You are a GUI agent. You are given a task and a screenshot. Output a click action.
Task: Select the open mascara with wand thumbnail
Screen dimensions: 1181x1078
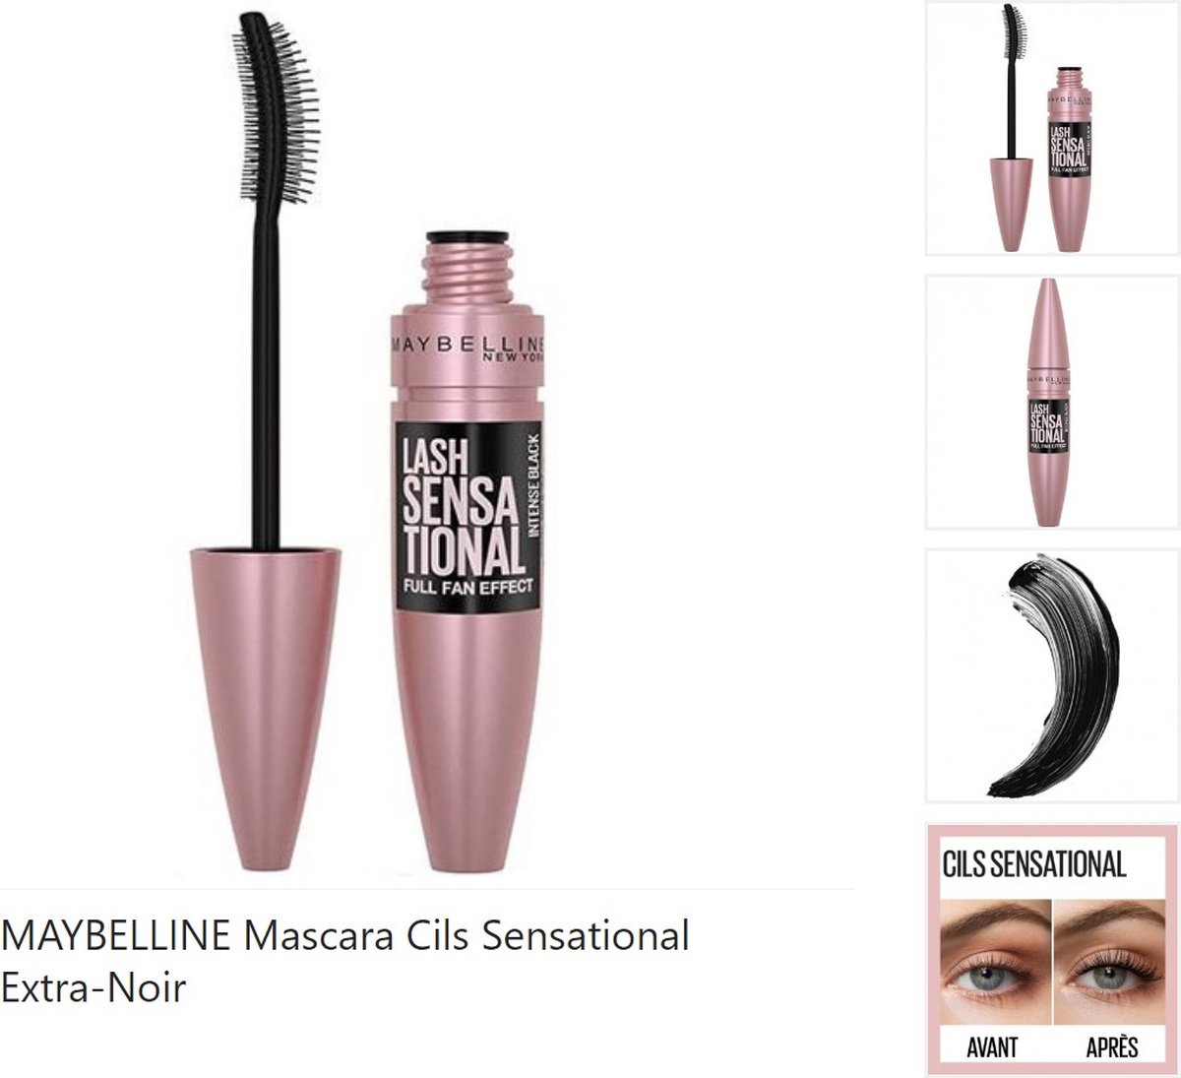coord(1052,128)
